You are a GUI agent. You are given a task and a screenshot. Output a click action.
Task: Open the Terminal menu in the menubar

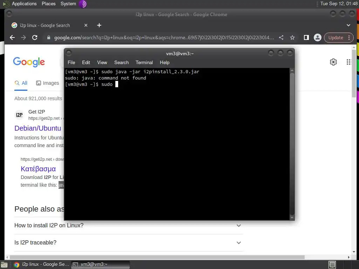pos(144,62)
